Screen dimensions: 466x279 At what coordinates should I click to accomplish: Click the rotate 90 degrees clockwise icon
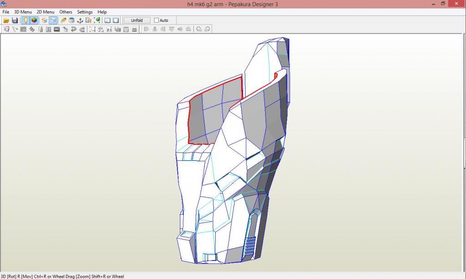coord(208,29)
